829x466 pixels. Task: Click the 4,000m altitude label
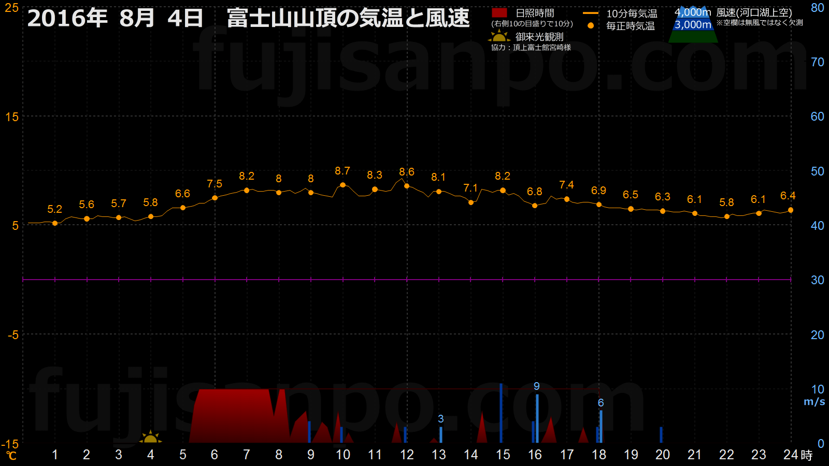pyautogui.click(x=693, y=12)
